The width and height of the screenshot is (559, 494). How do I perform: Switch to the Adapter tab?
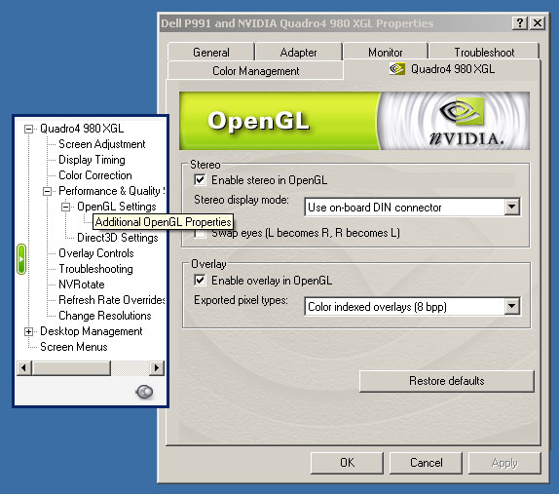tap(298, 52)
